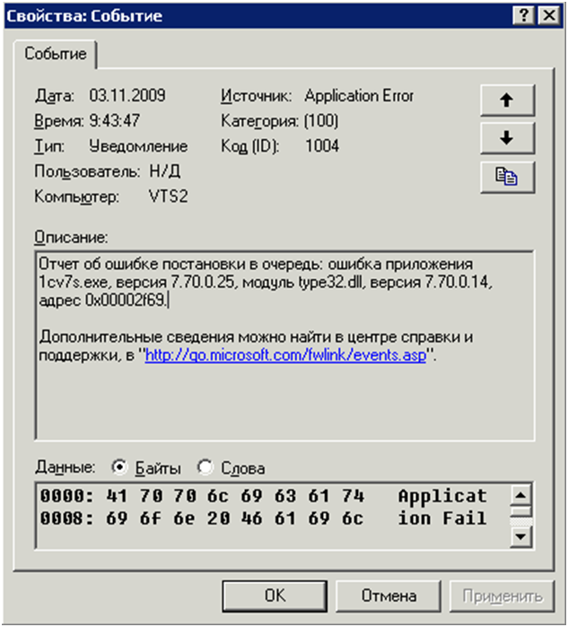The image size is (568, 627).
Task: Click the Application Error source value
Action: (x=359, y=95)
